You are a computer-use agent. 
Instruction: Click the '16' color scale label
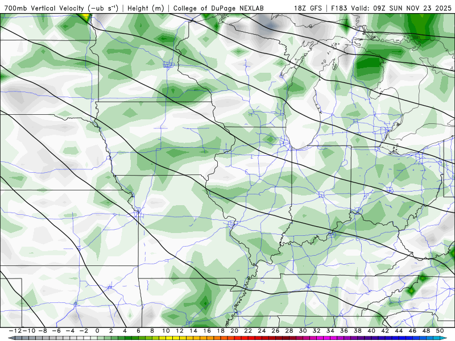[x=207, y=331]
